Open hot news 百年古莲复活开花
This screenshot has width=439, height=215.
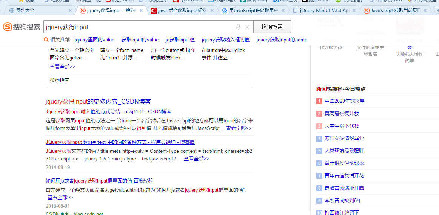[344, 175]
